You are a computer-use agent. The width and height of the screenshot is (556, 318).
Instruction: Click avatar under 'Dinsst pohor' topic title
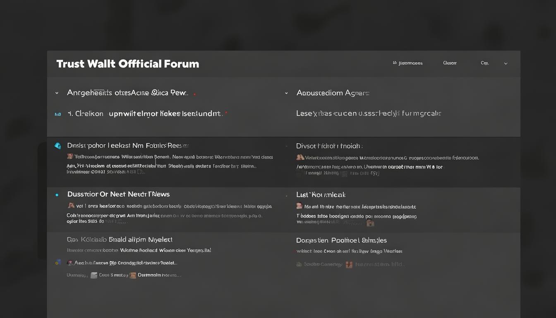tap(70, 157)
